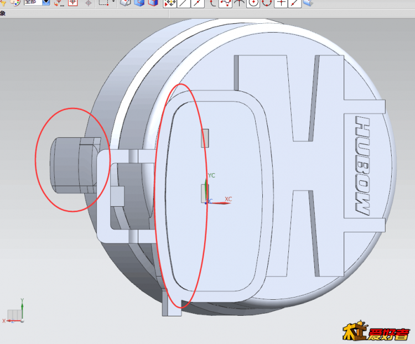Viewport: 415px width, 344px height.
Task: Toggle the spline Pole snap option
Action: tap(226, 3)
